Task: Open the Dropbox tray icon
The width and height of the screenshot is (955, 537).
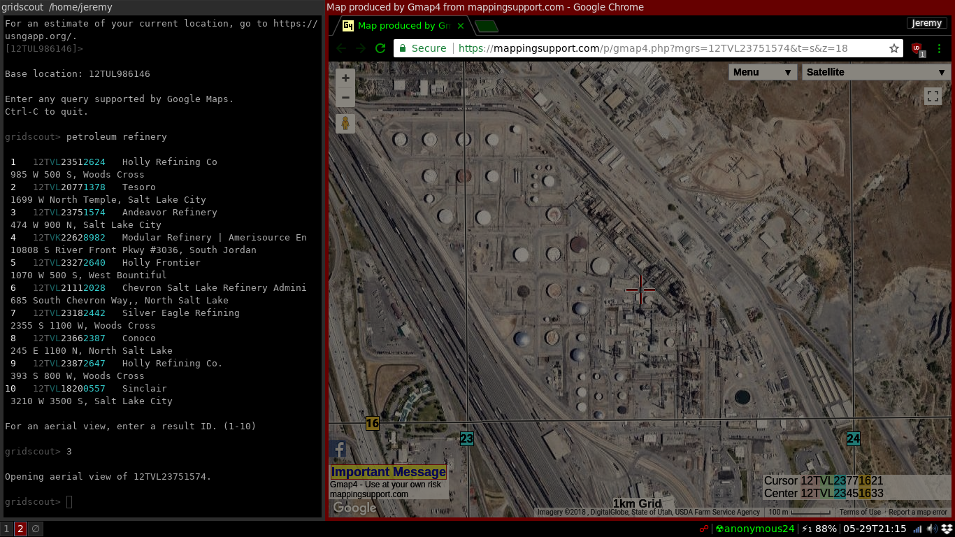Action: tap(947, 529)
